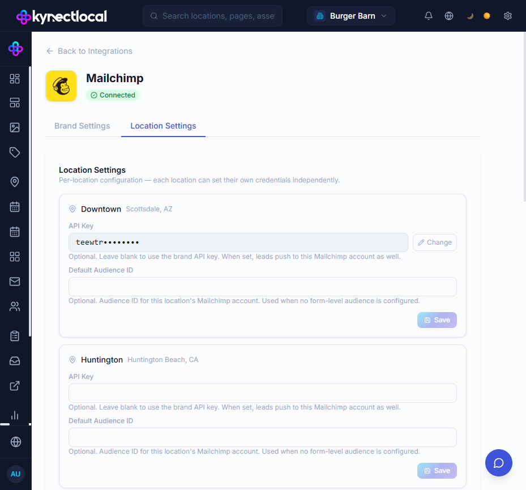Open the chat support bubble
The width and height of the screenshot is (526, 490).
(x=498, y=463)
